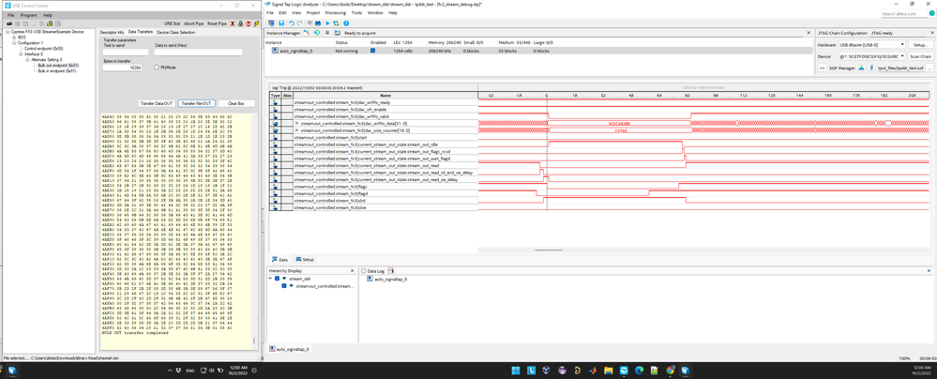Start Run Analysis with the blue play icon
This screenshot has height=379, width=937.
[x=327, y=23]
